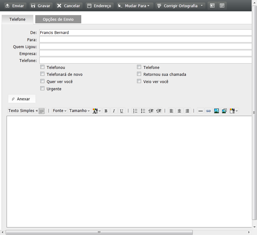Check the Veio ver você checkbox

point(139,81)
